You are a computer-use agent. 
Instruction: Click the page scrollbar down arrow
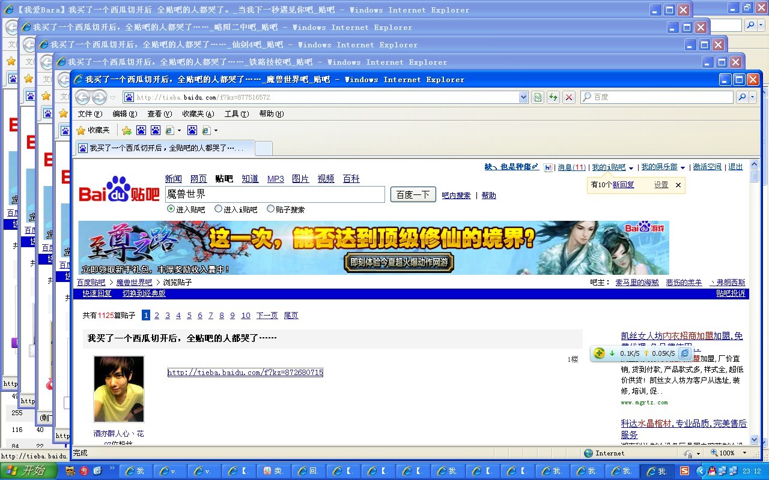[755, 440]
